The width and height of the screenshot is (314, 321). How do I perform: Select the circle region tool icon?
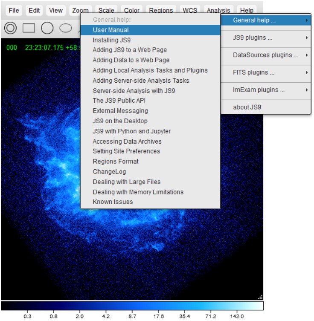coord(47,28)
